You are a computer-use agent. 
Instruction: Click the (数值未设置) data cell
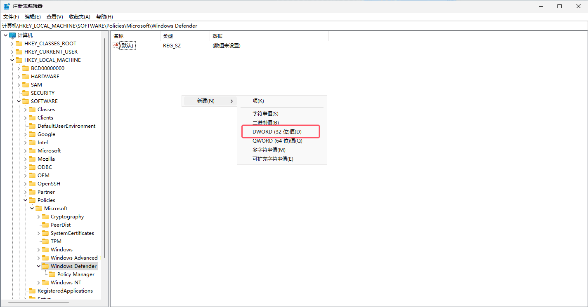tap(227, 46)
